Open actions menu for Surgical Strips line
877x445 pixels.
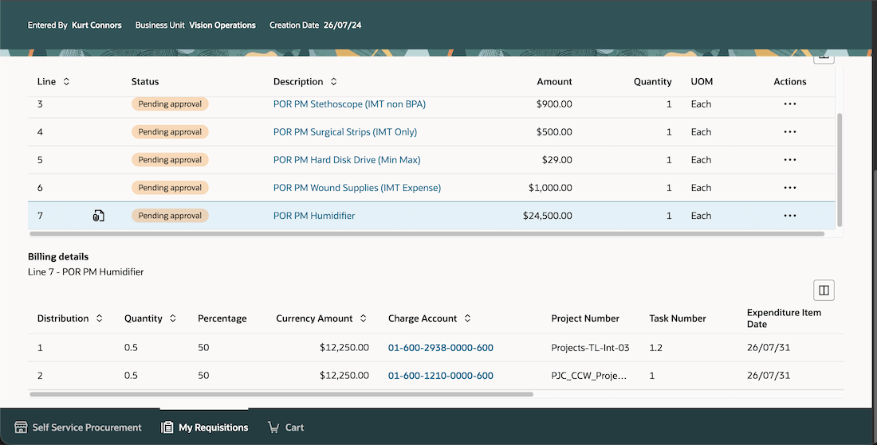tap(790, 132)
